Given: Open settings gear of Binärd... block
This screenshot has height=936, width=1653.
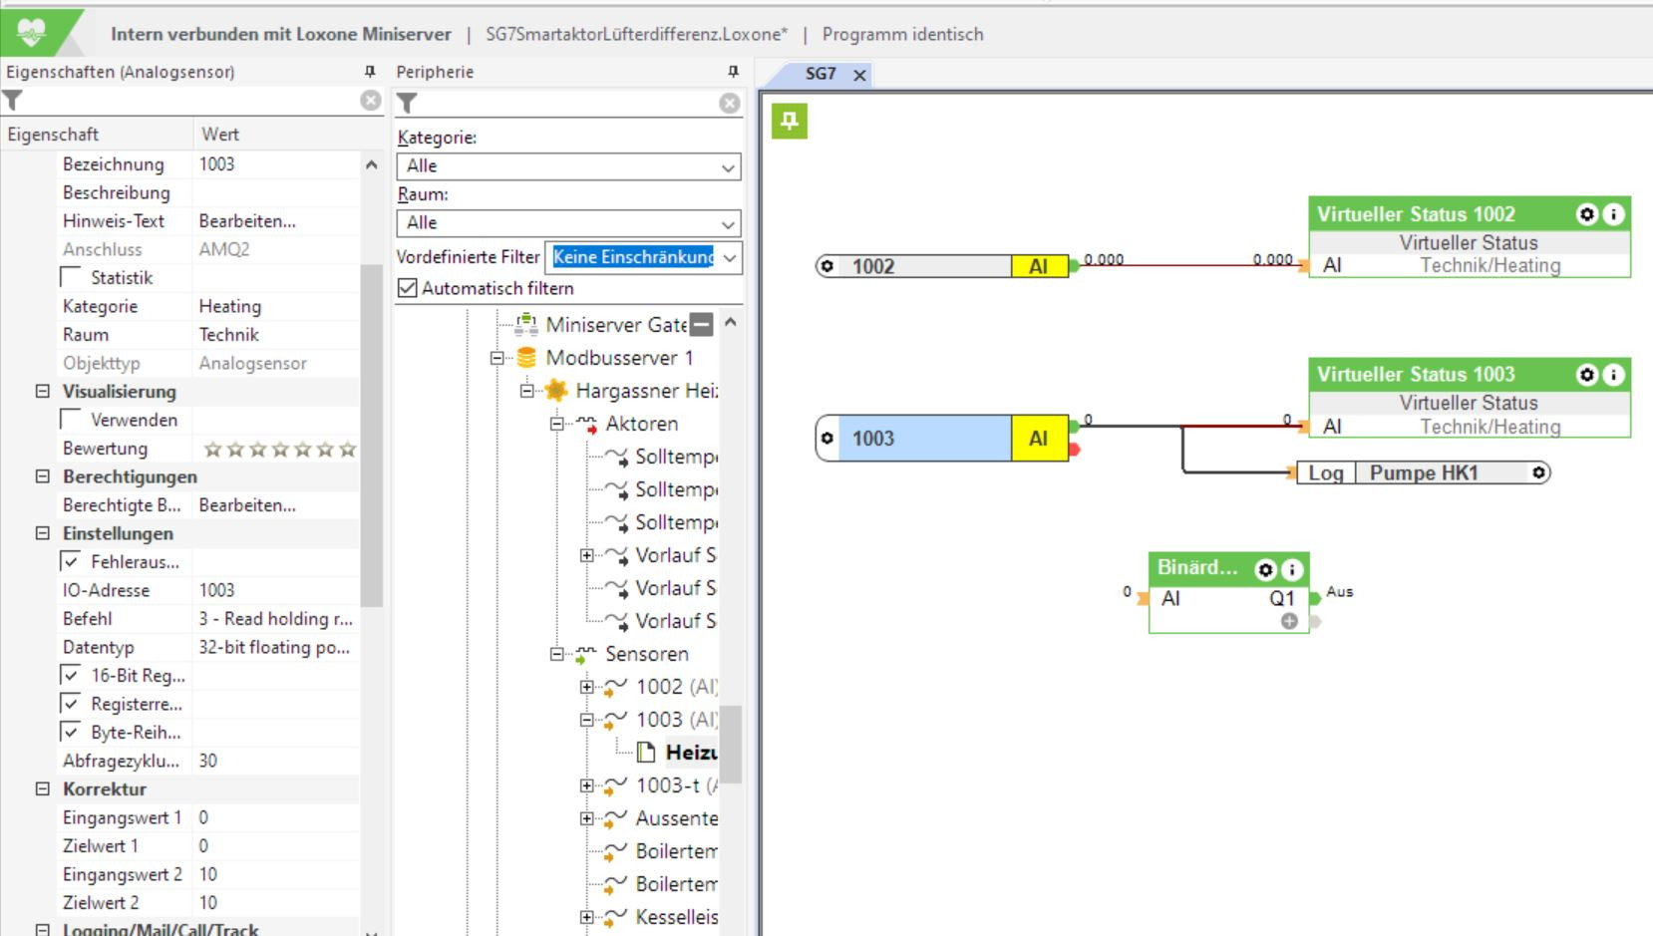Looking at the screenshot, I should pyautogui.click(x=1265, y=569).
